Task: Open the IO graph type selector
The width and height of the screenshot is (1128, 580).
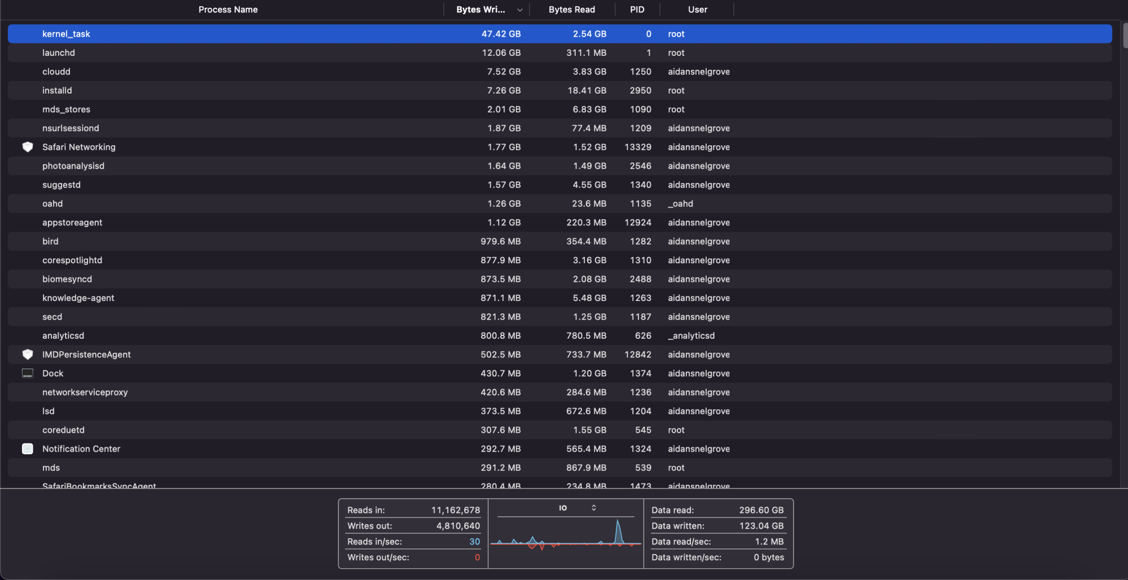Action: (x=577, y=508)
